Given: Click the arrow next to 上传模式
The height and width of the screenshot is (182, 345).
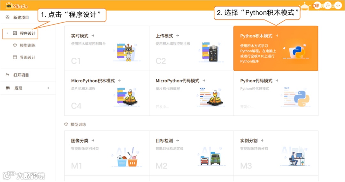Looking at the screenshot, I should point(177,36).
